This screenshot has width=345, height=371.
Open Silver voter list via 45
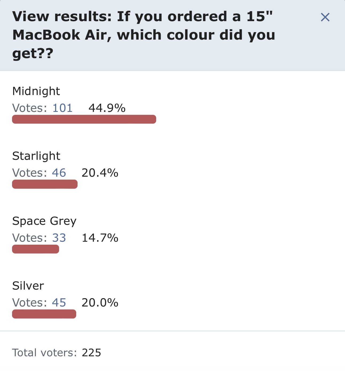[x=59, y=303]
